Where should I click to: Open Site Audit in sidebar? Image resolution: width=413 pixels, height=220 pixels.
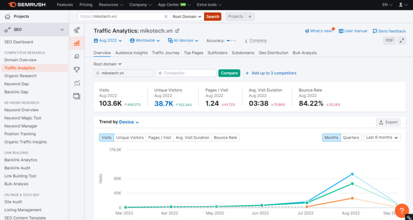pos(13,202)
